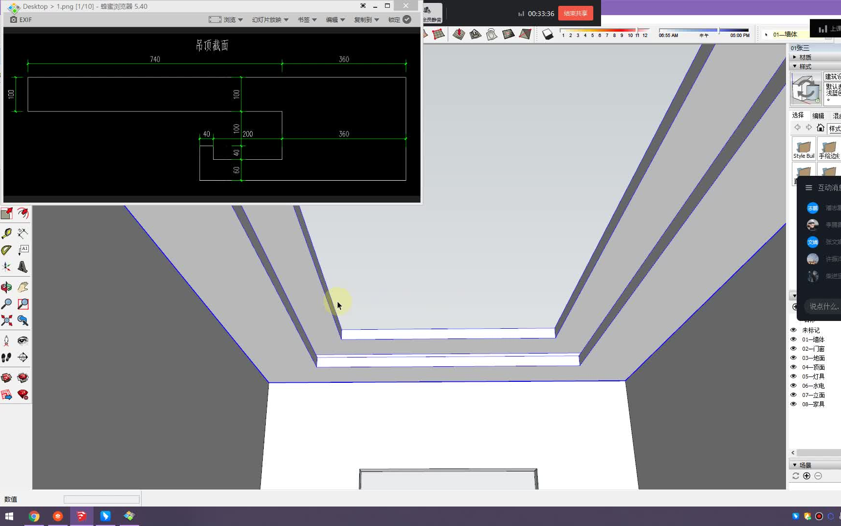This screenshot has height=526, width=841.
Task: Select the Tape Measure tool
Action: pyautogui.click(x=7, y=233)
